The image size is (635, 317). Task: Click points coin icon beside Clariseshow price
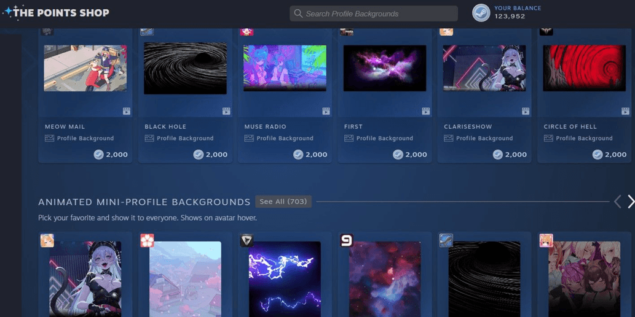pyautogui.click(x=498, y=155)
